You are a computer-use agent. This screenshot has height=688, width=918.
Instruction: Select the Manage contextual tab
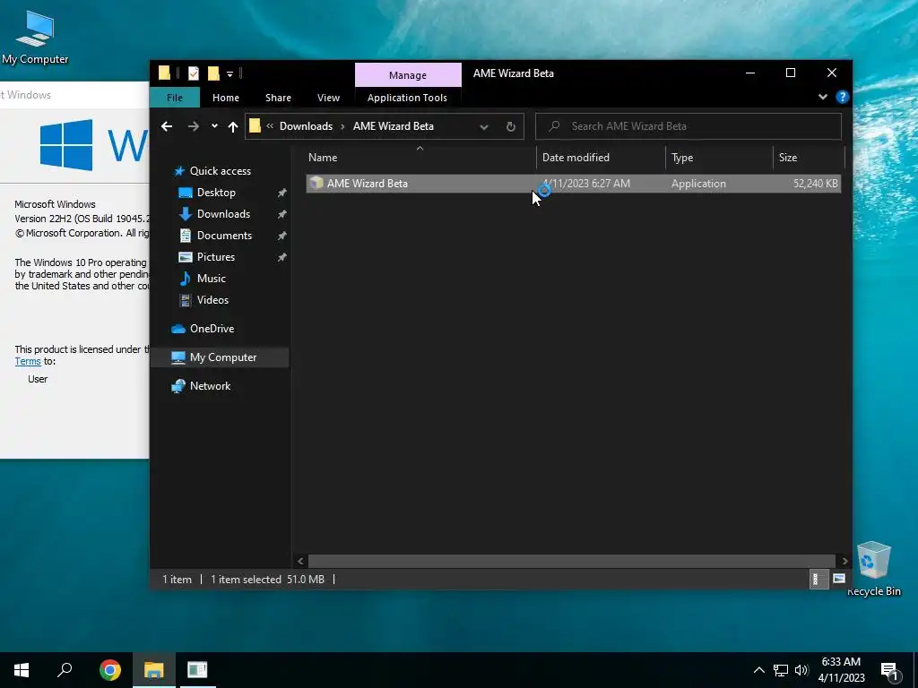[408, 75]
